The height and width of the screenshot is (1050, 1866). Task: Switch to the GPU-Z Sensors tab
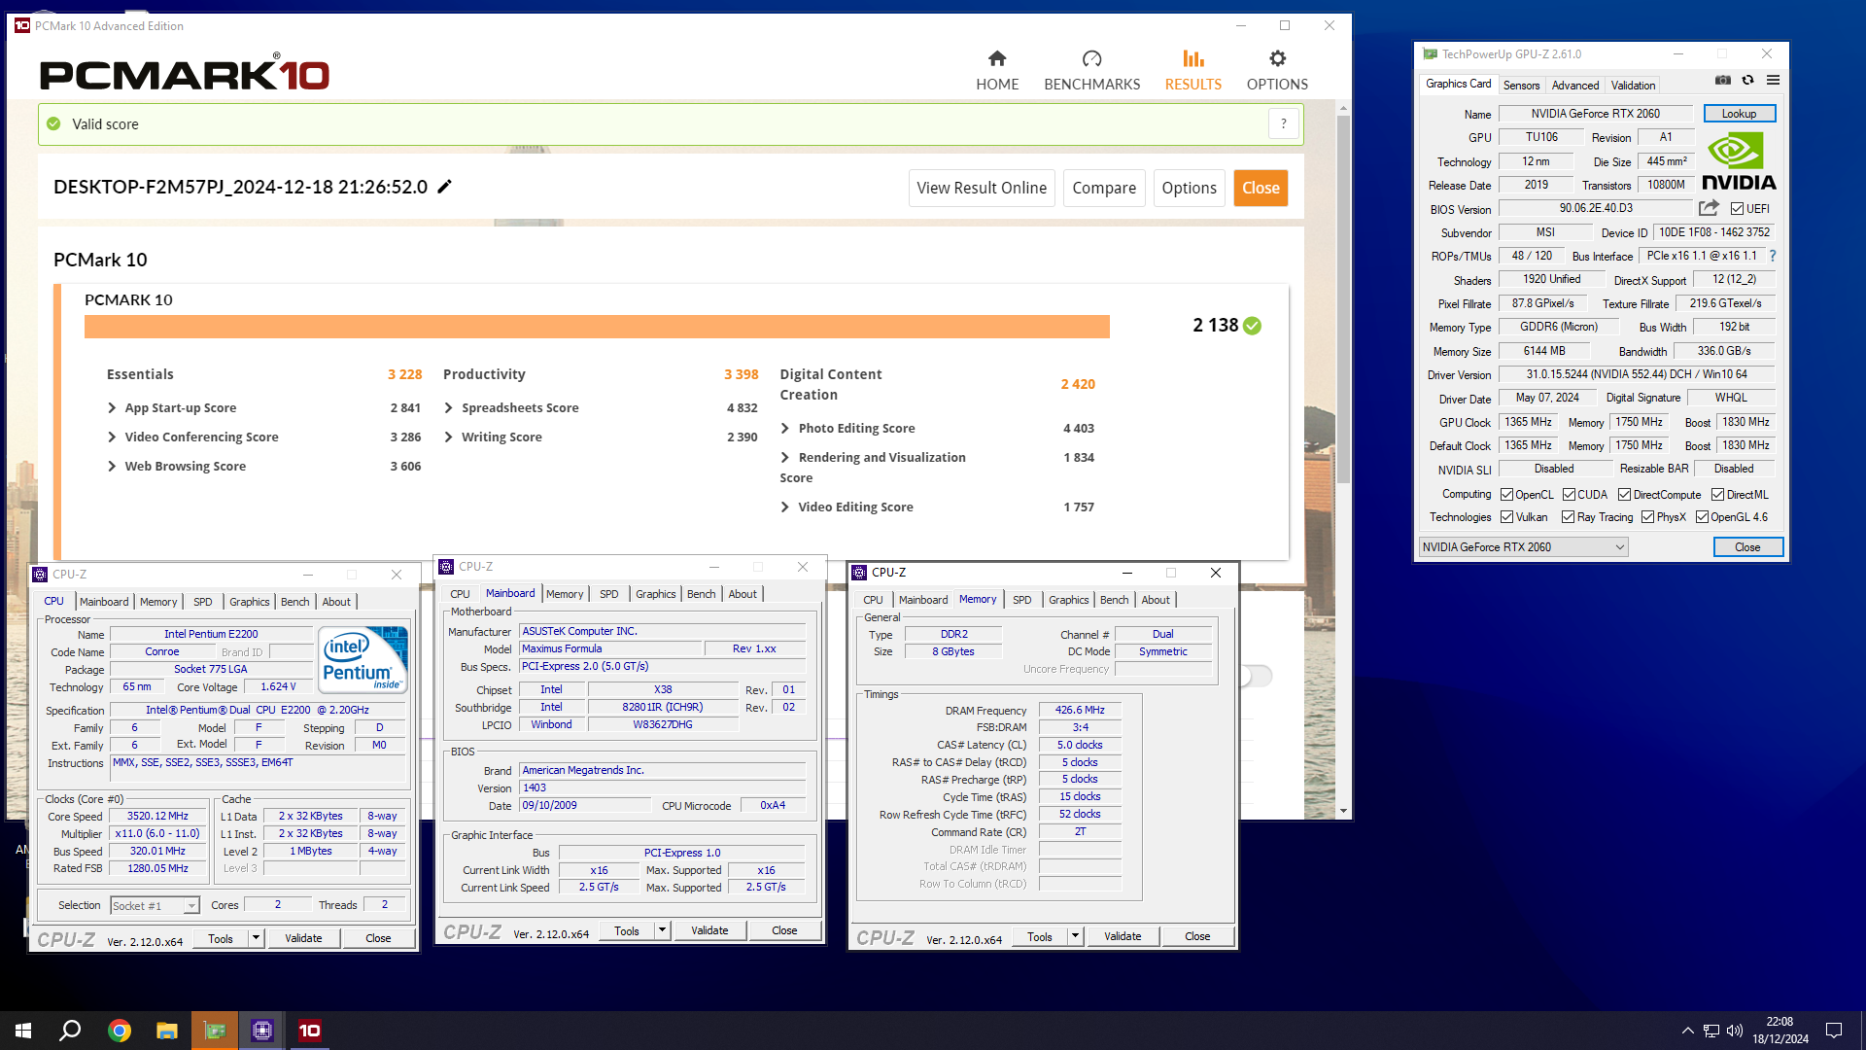coord(1521,85)
